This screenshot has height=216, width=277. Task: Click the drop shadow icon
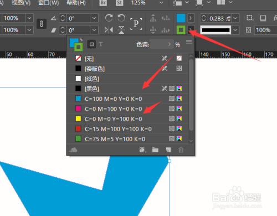(x=263, y=18)
